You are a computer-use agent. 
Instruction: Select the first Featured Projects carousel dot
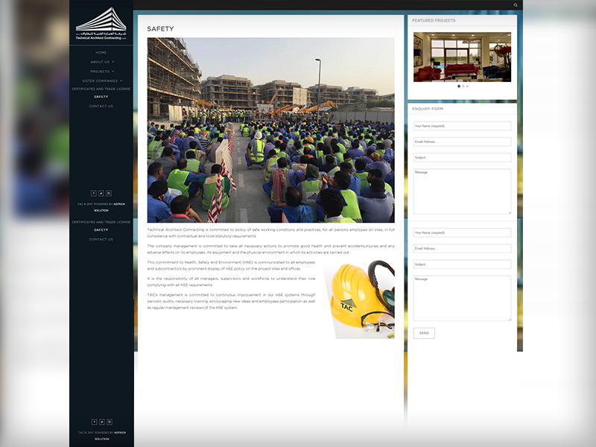coord(458,86)
